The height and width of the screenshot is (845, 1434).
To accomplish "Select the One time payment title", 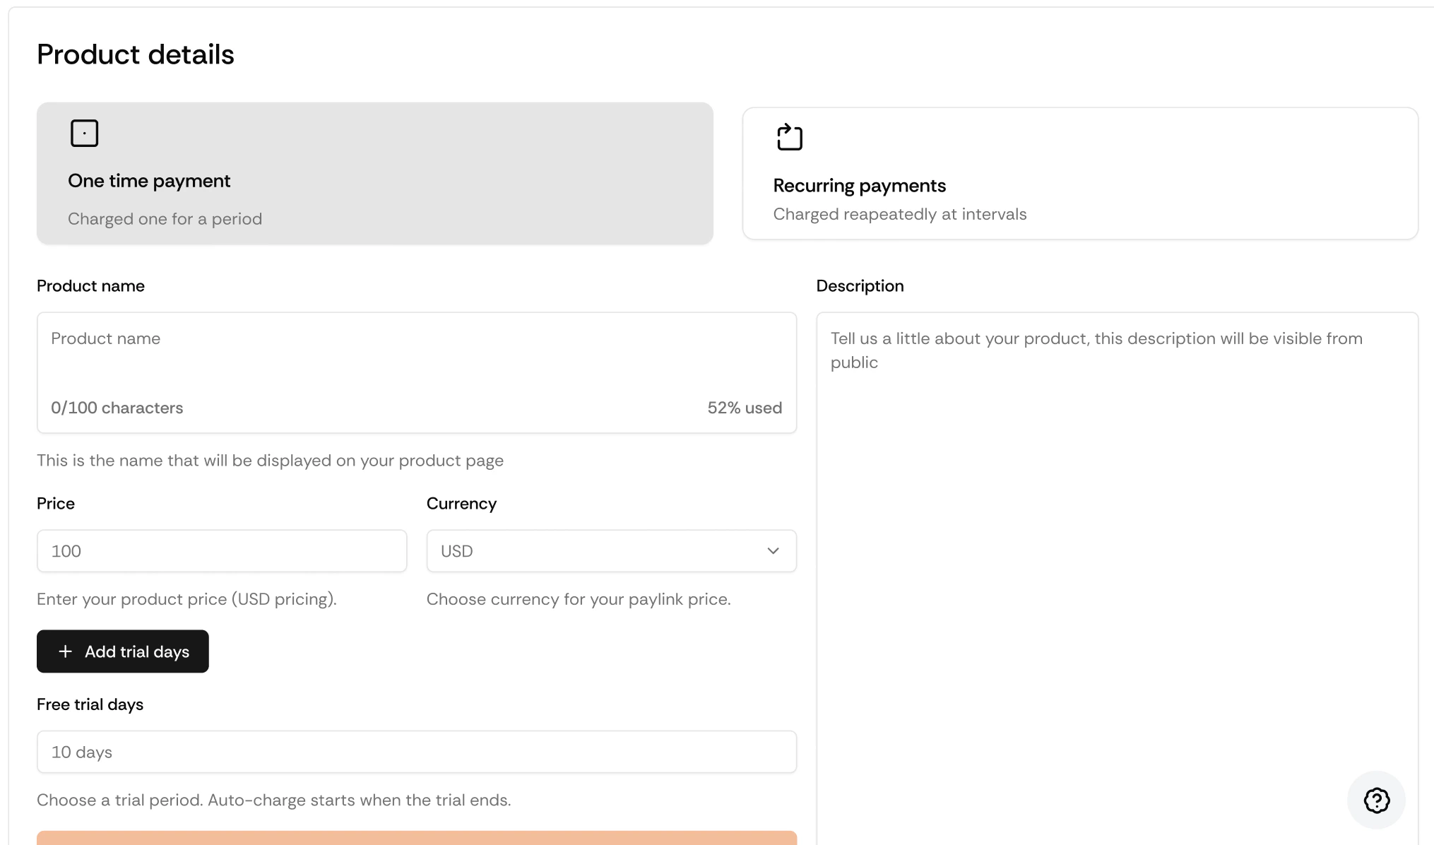I will tap(149, 181).
